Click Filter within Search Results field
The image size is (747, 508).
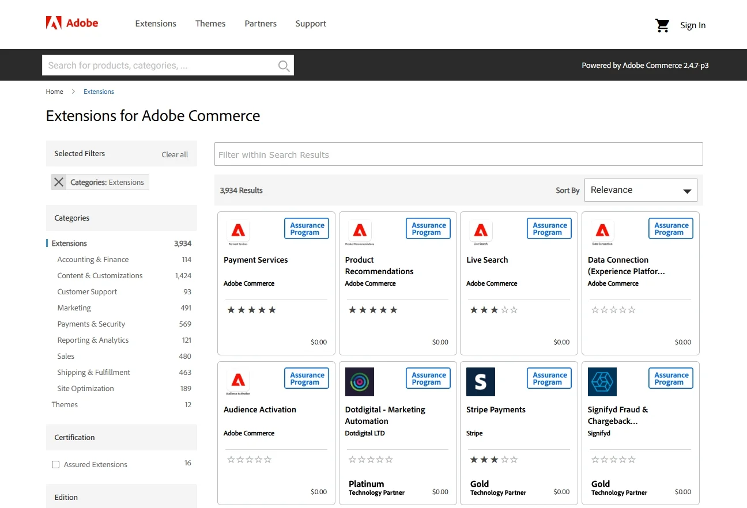click(459, 154)
